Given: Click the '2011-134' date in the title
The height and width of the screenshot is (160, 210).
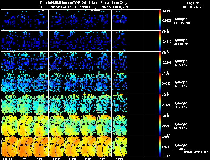Looking at the screenshot, I should 90,3.
